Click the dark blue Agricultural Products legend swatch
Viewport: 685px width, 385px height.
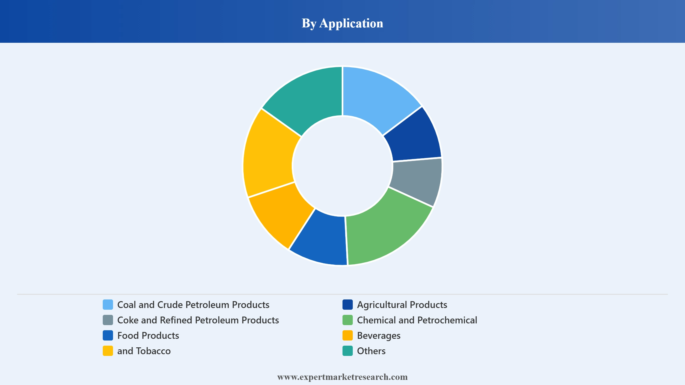348,305
